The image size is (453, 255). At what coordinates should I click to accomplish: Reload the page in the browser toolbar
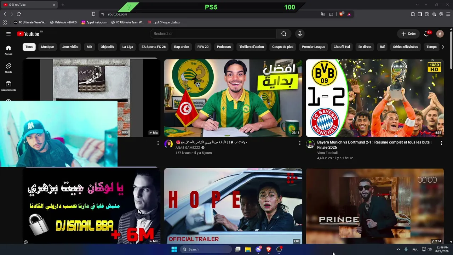click(19, 14)
